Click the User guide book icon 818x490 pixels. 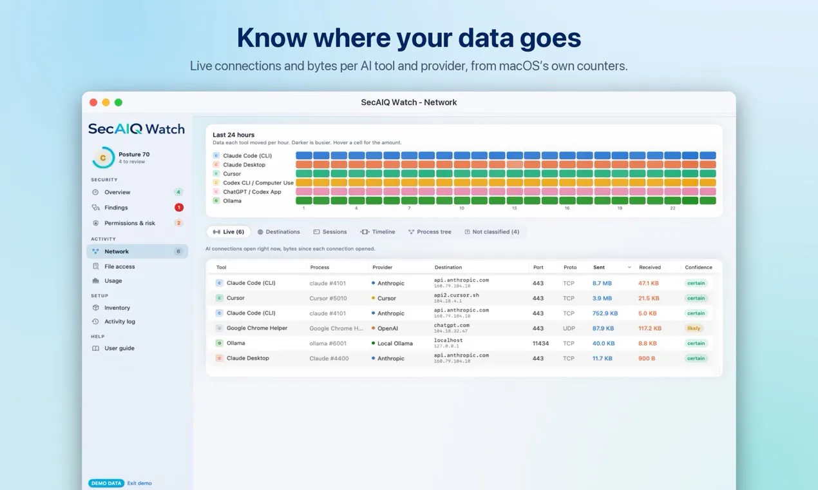[95, 348]
